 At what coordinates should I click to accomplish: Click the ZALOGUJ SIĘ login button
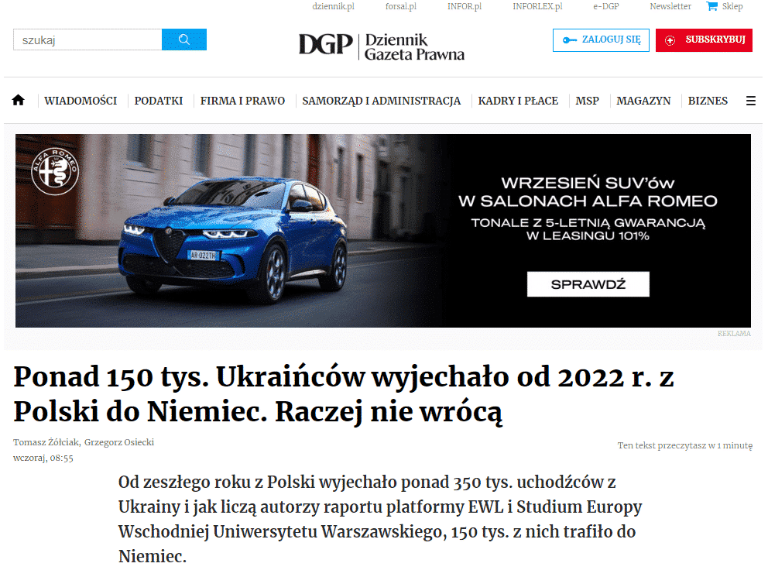click(601, 40)
